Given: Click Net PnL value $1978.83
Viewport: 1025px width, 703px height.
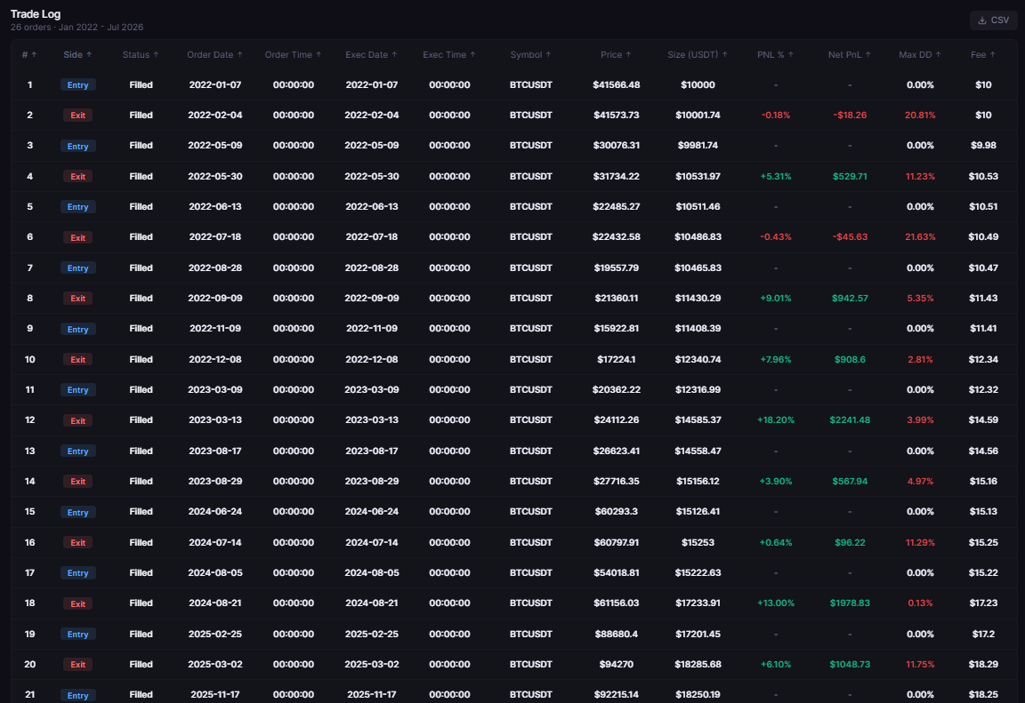Looking at the screenshot, I should click(x=850, y=603).
